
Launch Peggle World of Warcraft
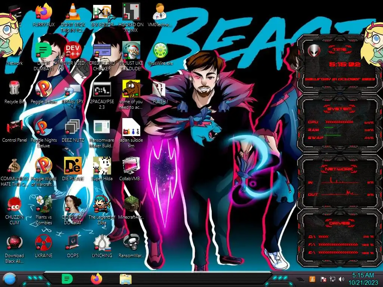pos(43,166)
